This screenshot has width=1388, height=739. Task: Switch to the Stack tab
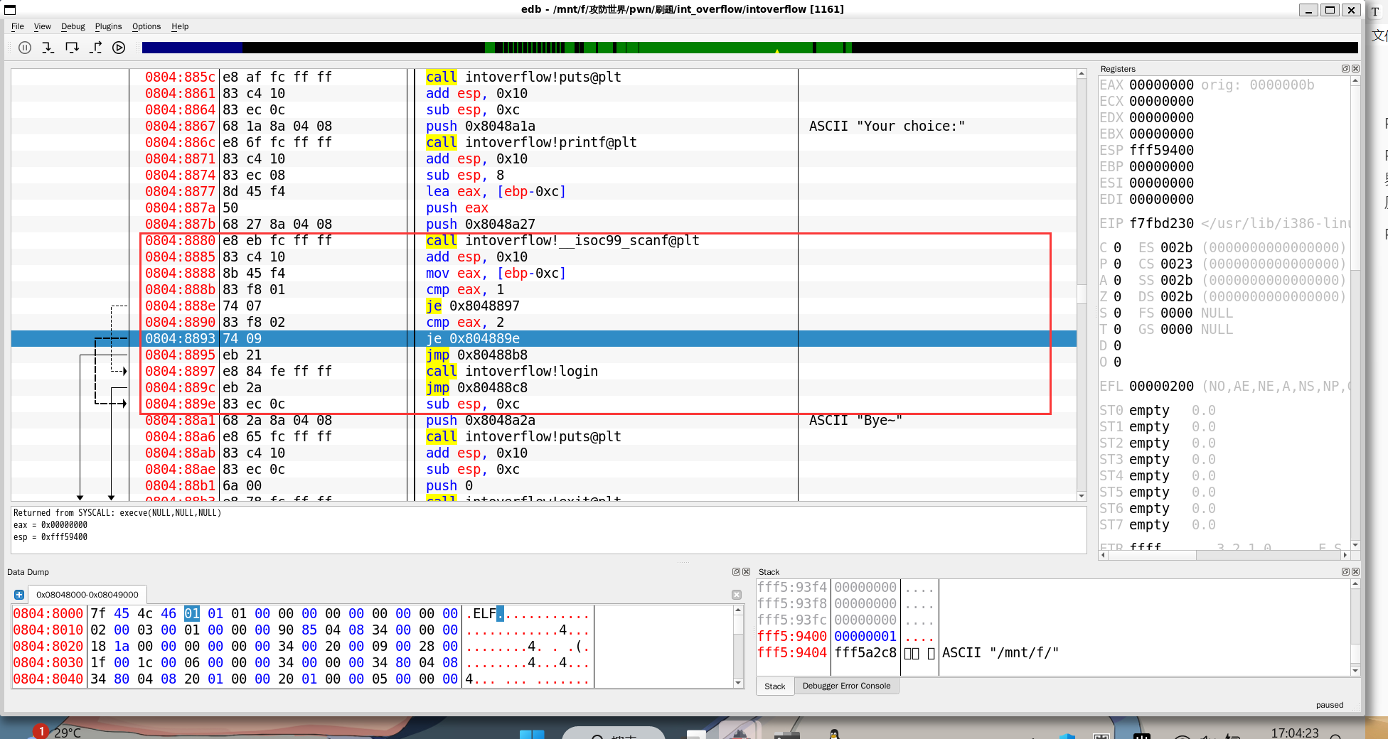775,686
